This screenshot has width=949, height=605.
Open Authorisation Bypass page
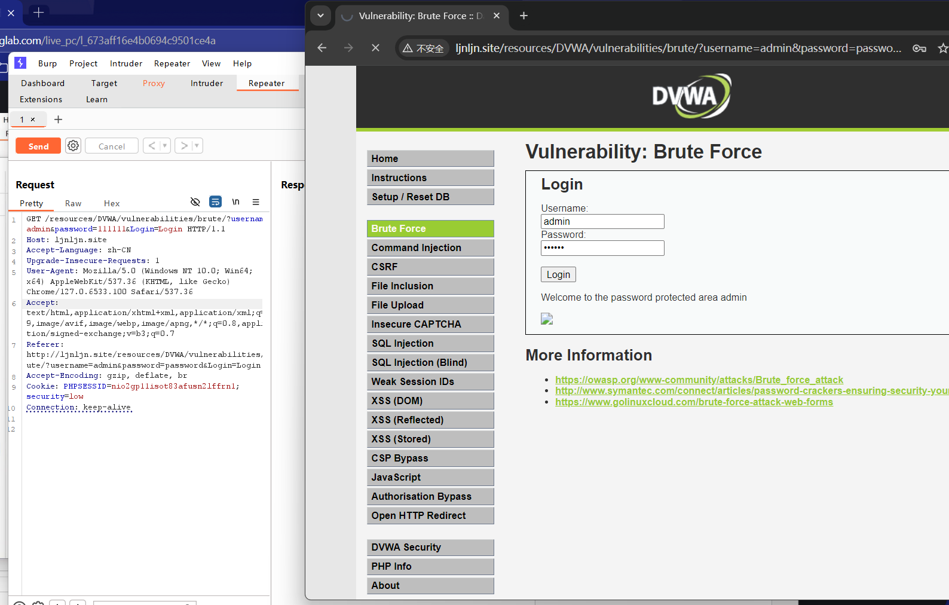(430, 496)
